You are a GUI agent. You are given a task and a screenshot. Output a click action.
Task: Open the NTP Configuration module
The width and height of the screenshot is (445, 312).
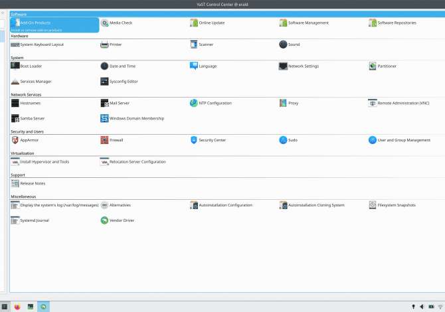[211, 103]
